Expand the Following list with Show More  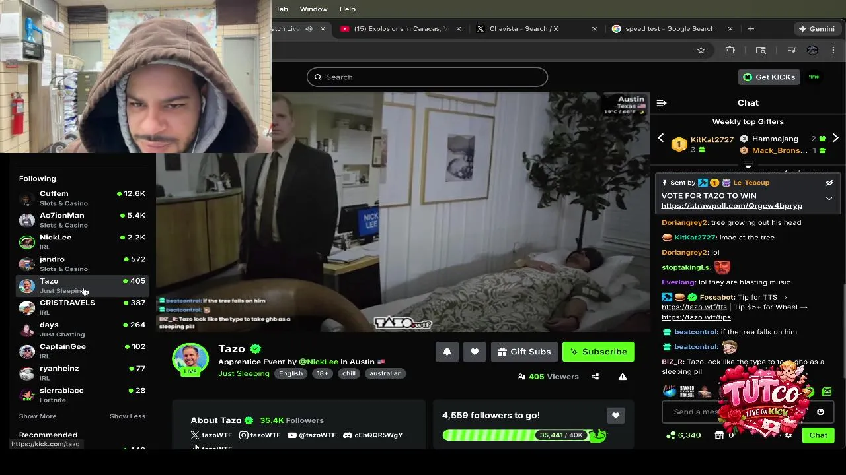(38, 416)
